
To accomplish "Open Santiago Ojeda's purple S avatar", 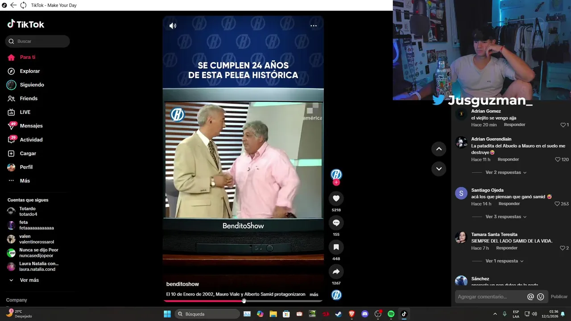I will pos(461,193).
